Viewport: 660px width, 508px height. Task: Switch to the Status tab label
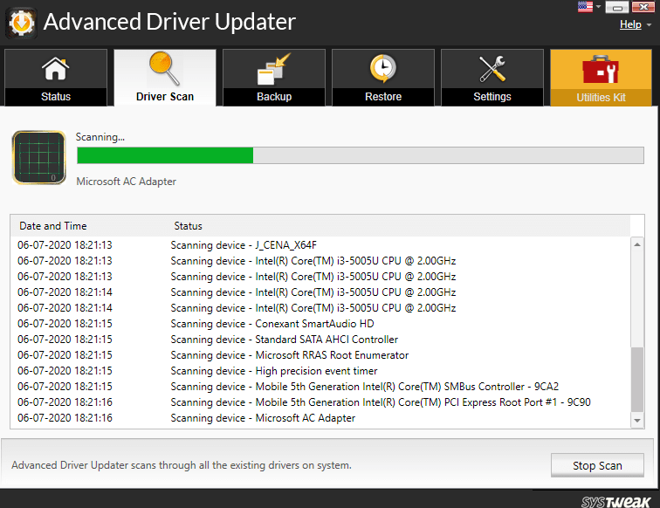56,97
